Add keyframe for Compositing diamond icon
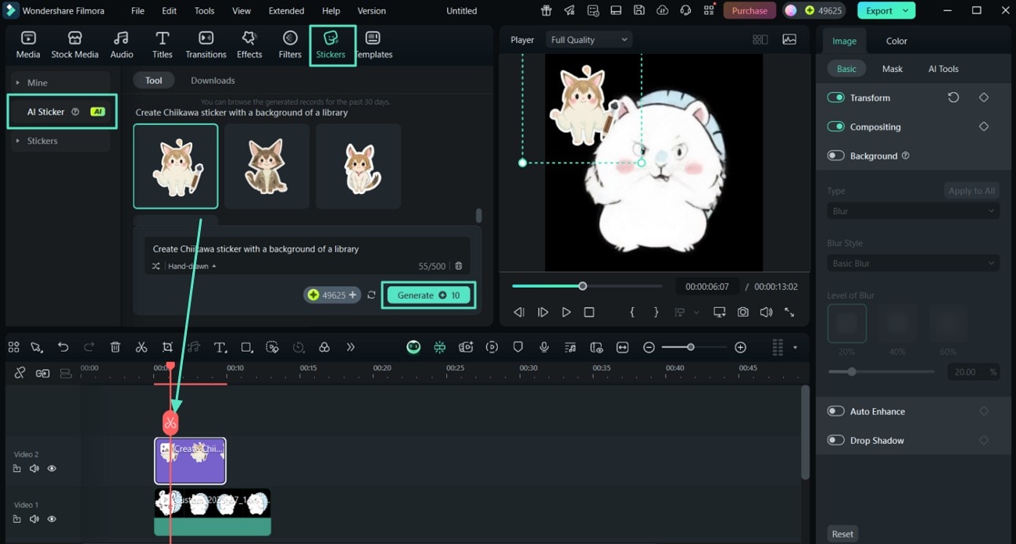This screenshot has width=1016, height=544. tap(984, 127)
